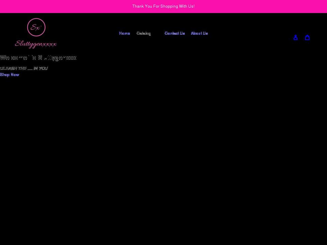
Task: Open the store logo to return home
Action: (36, 32)
